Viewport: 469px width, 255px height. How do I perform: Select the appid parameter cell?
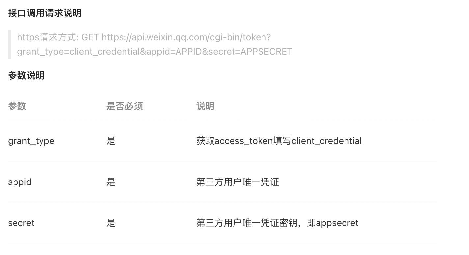20,182
